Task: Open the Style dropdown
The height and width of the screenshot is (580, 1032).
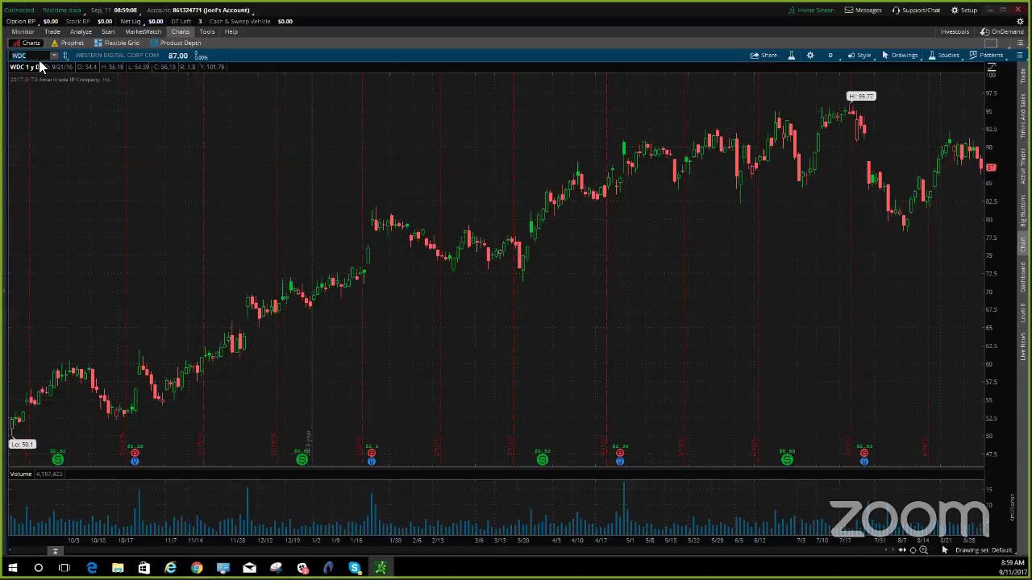Action: point(859,56)
